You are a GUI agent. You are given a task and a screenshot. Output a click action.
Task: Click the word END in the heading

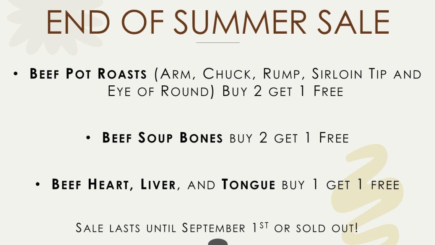pyautogui.click(x=78, y=22)
